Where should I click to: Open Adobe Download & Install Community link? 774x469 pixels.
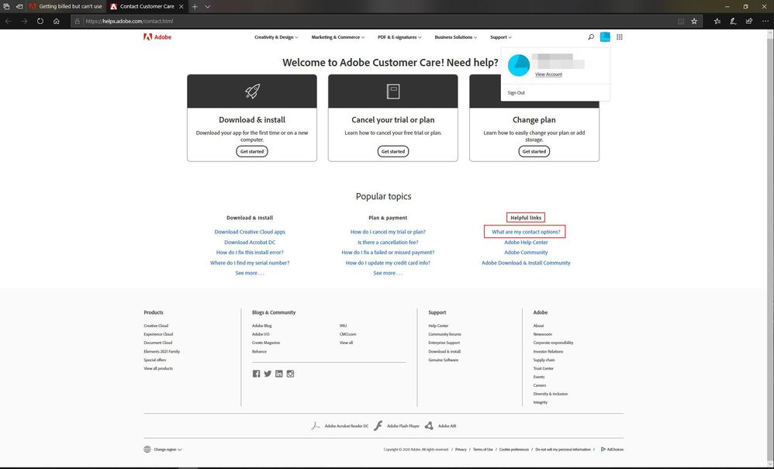(x=526, y=263)
